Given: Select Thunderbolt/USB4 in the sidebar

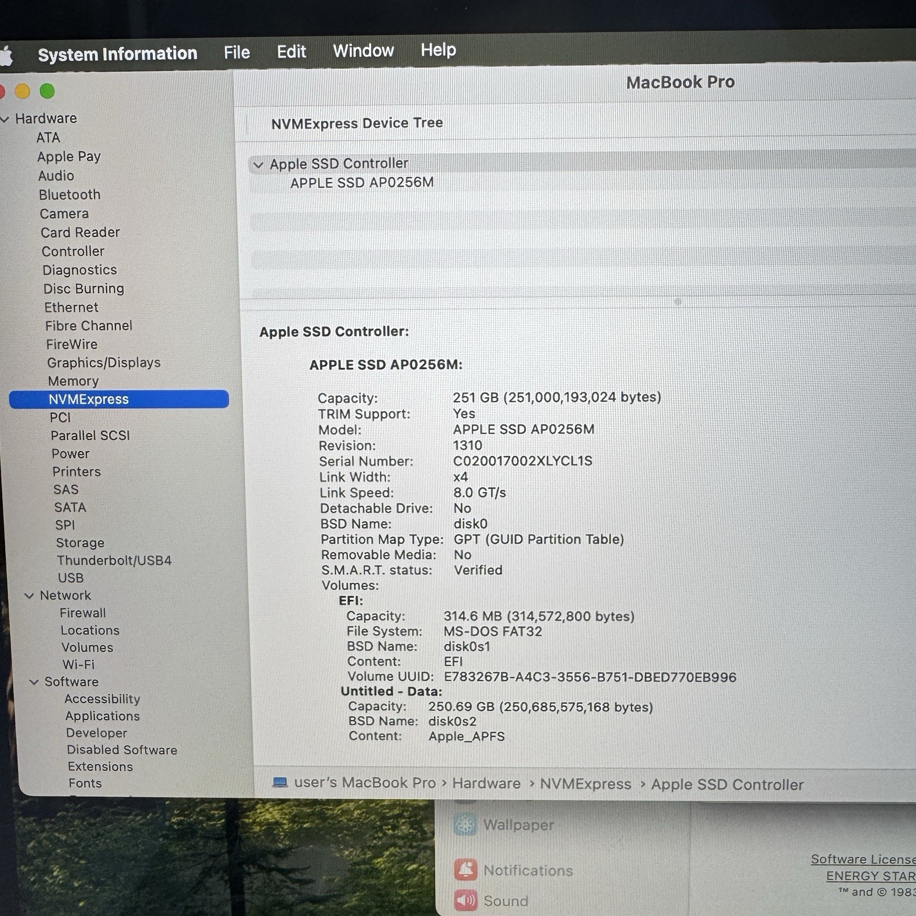Looking at the screenshot, I should (114, 560).
